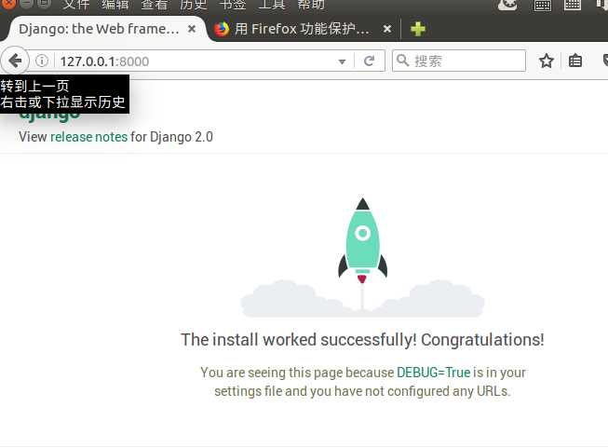Open new tab with green plus icon
This screenshot has height=448, width=608.
[418, 29]
